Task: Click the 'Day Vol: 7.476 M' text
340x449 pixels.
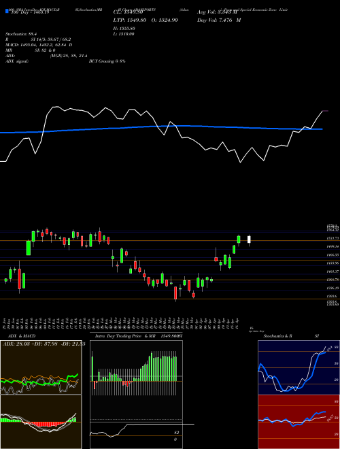Action: (219, 20)
